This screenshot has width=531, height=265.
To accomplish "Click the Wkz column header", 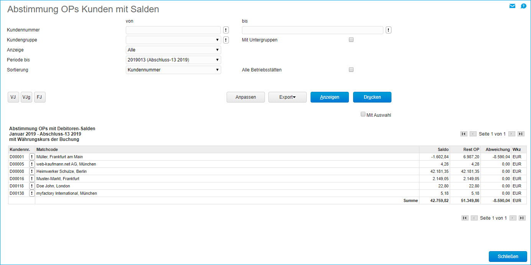I will (x=519, y=149).
